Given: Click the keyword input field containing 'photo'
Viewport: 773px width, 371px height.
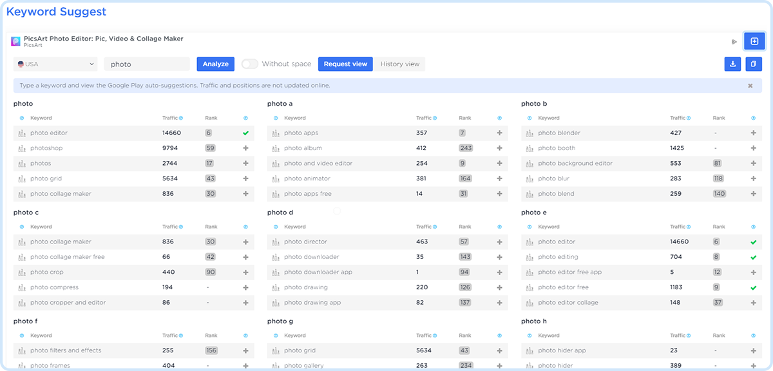Looking at the screenshot, I should pyautogui.click(x=147, y=64).
